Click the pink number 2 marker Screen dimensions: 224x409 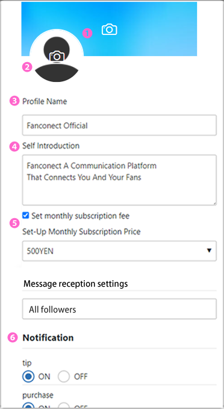[x=27, y=67]
